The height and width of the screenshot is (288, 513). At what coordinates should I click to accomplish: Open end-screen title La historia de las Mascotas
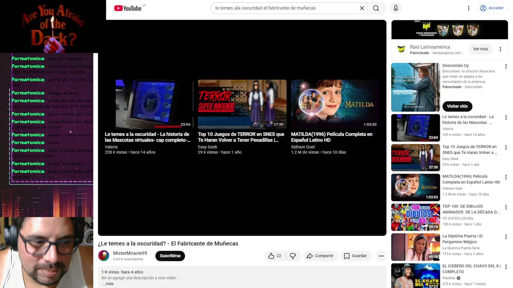(147, 137)
